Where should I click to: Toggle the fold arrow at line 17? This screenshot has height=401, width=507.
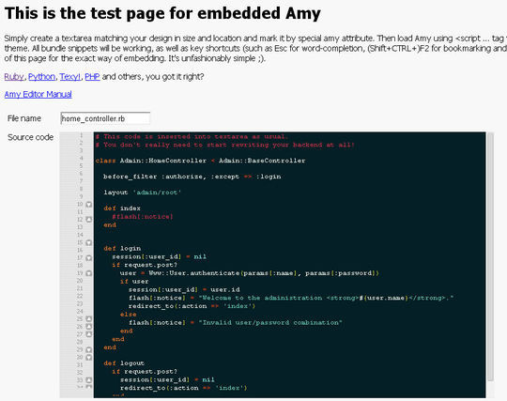tap(88, 258)
